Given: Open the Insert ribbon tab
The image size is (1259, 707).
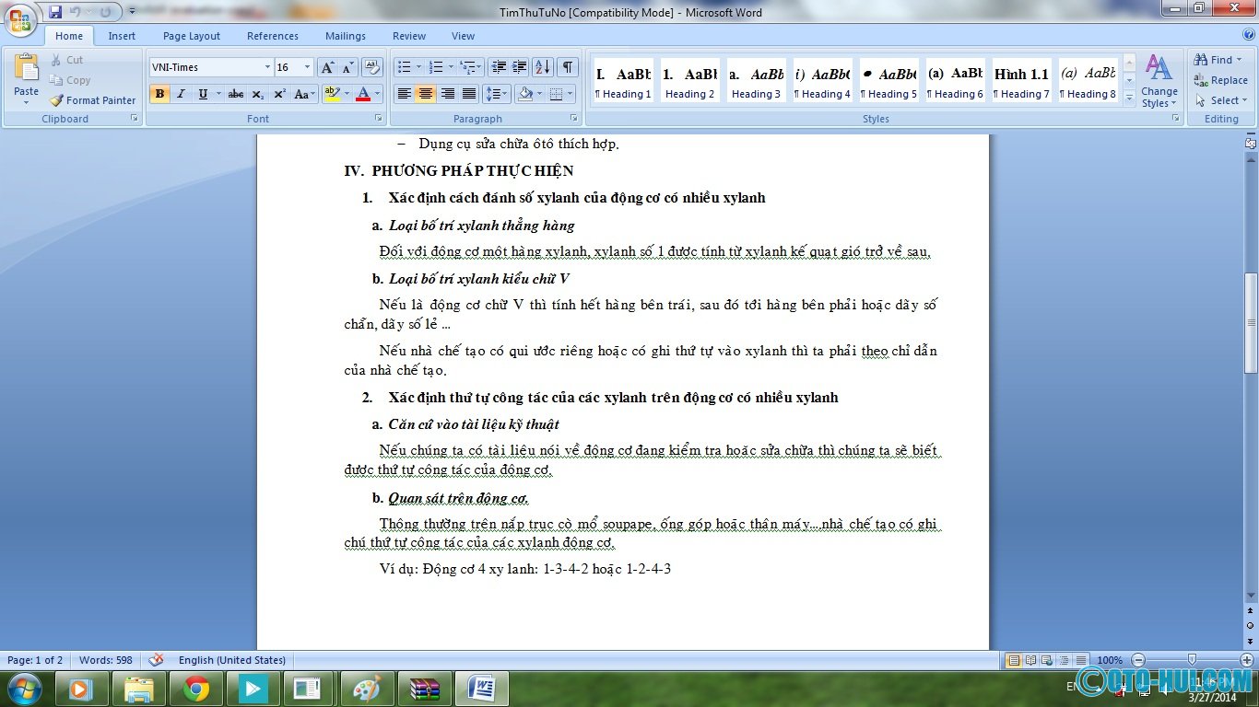Looking at the screenshot, I should [122, 36].
